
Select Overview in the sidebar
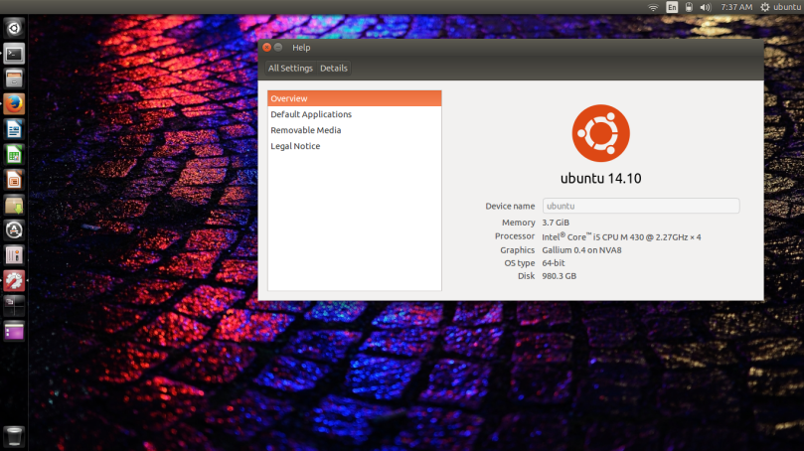click(355, 98)
